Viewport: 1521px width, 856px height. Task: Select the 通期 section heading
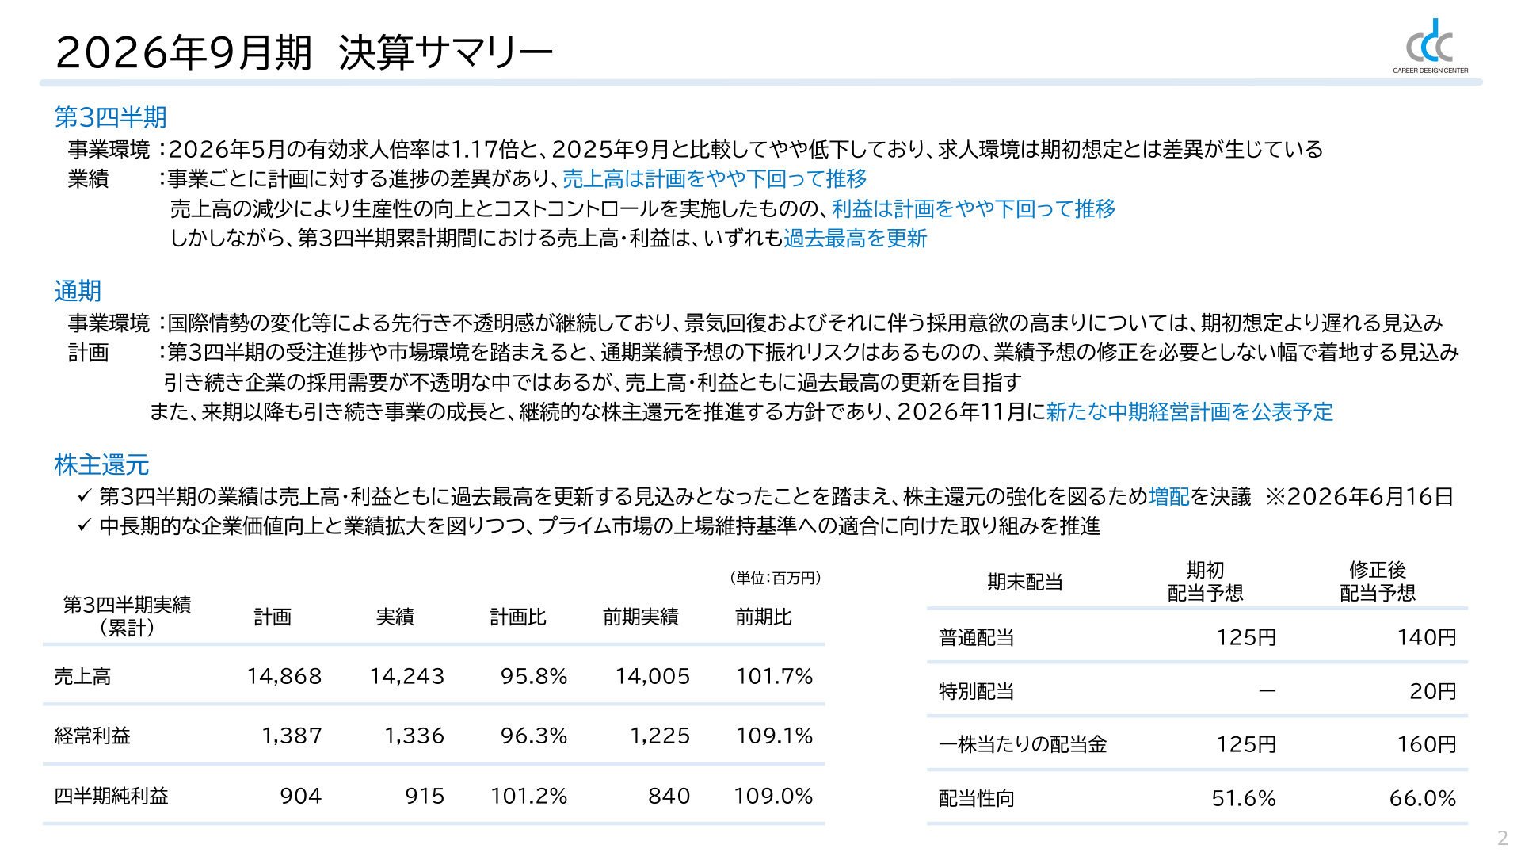tap(78, 291)
